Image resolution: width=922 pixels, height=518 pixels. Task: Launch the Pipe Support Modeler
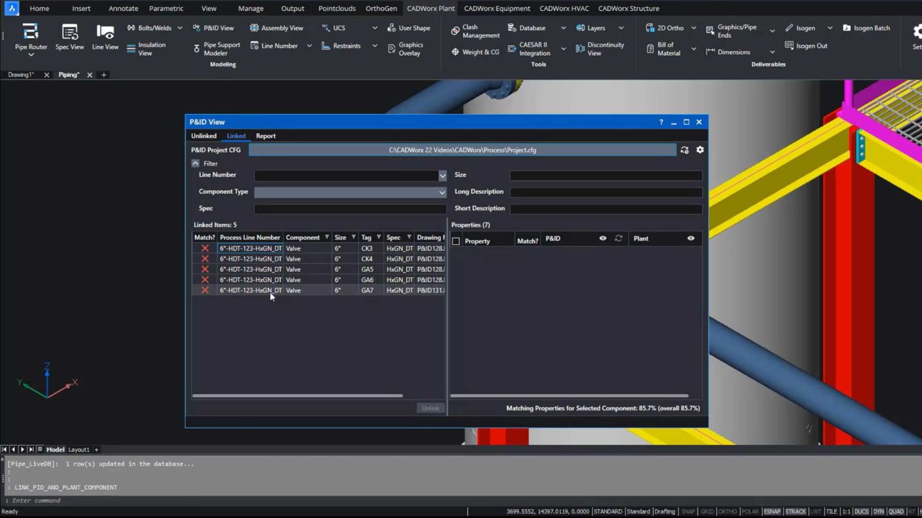pyautogui.click(x=217, y=49)
